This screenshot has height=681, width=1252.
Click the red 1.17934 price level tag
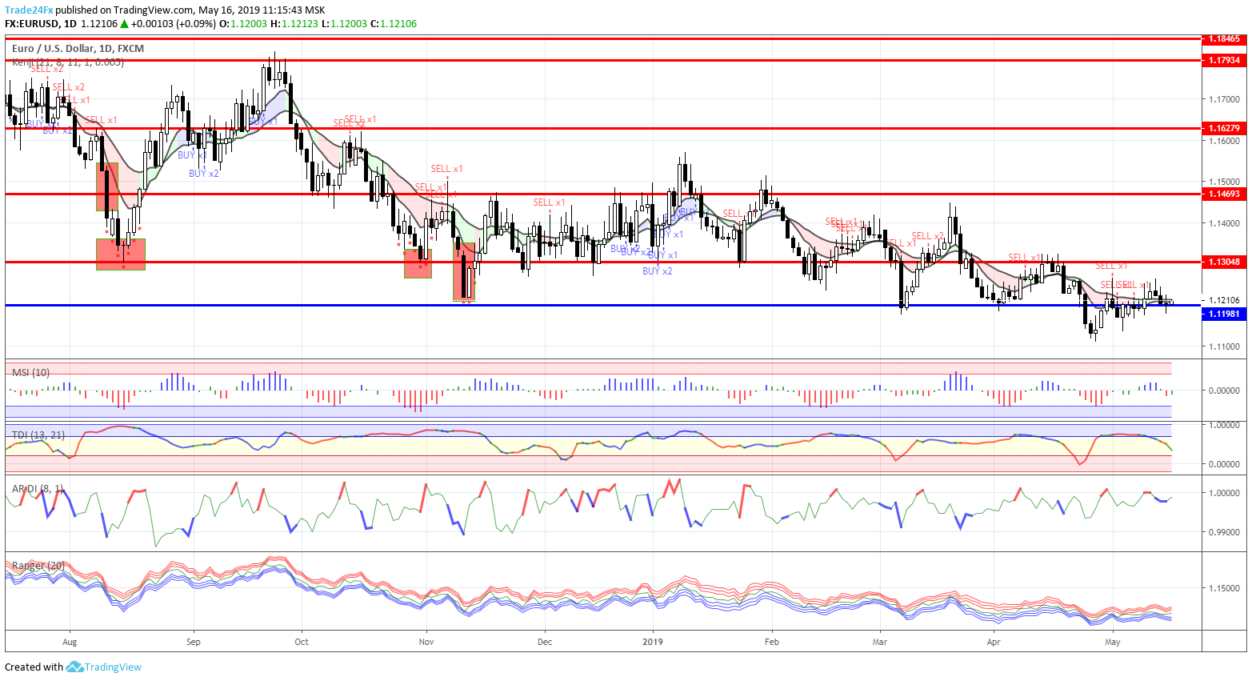(x=1224, y=60)
